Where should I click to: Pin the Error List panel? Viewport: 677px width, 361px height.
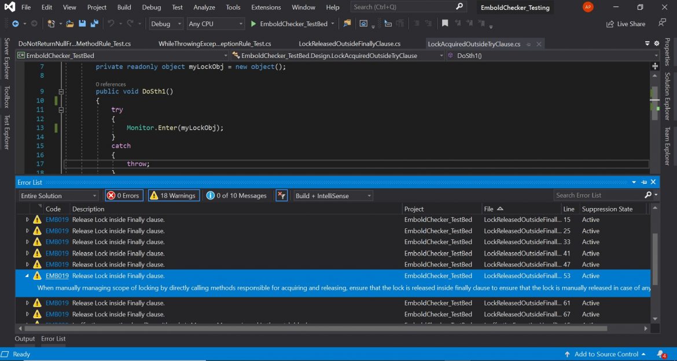pyautogui.click(x=643, y=182)
